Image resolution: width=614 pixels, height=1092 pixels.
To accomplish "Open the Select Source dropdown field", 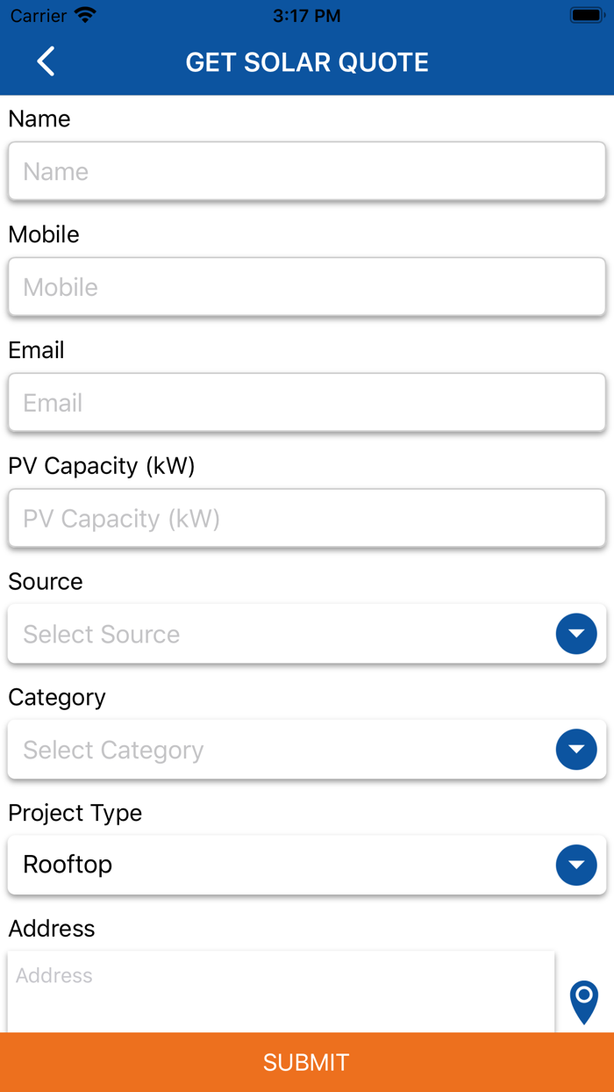I will coord(281,634).
